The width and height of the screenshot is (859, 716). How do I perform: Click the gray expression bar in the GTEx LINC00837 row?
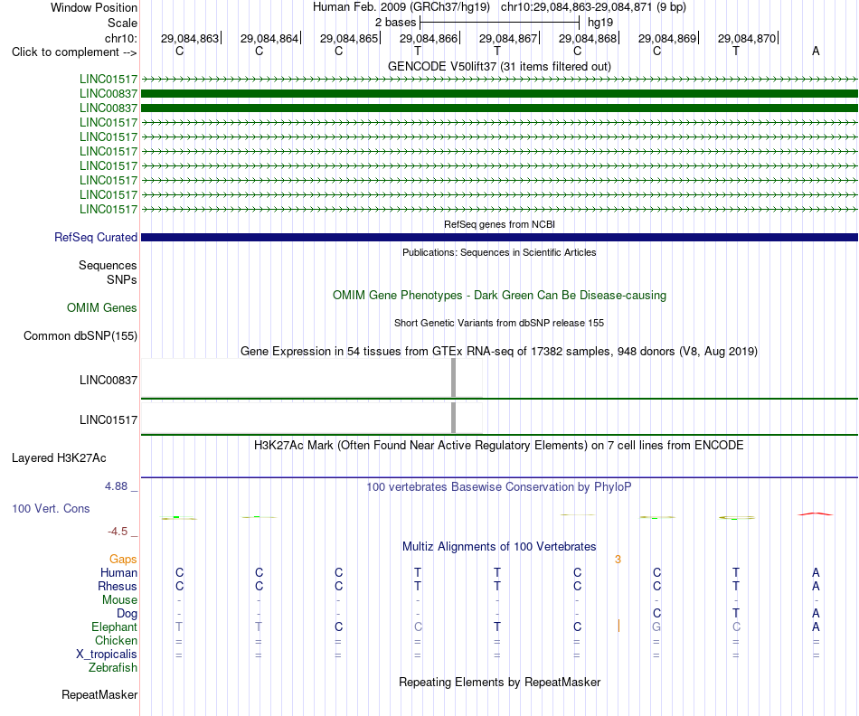pos(453,378)
